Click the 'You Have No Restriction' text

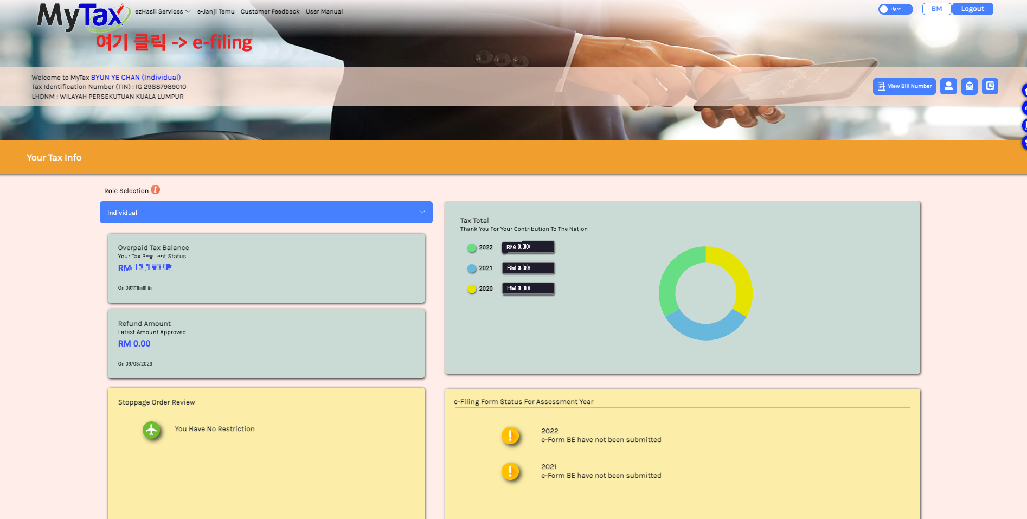215,429
